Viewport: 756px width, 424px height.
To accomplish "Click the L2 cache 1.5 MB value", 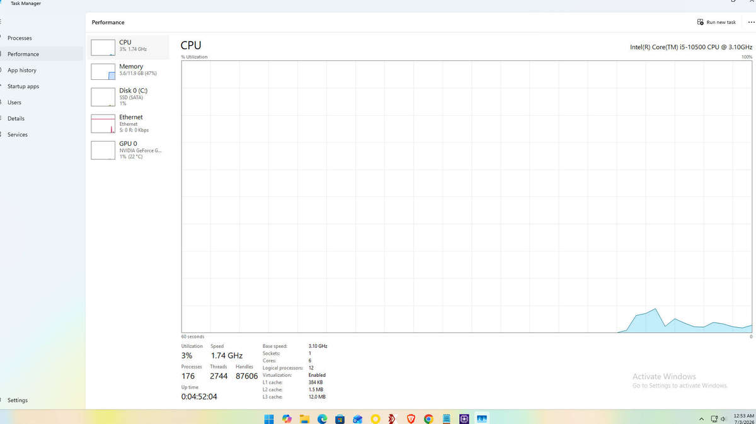I will pos(316,390).
